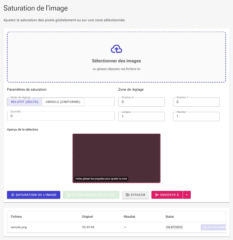Click "Sélectionner des images" upload text
The image size is (233, 240).
[116, 61]
